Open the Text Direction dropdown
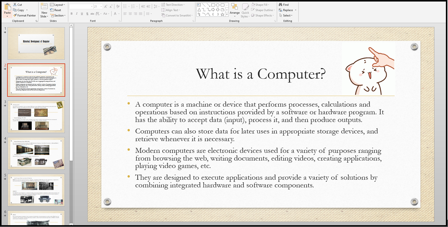Image resolution: width=448 pixels, height=227 pixels. [173, 5]
